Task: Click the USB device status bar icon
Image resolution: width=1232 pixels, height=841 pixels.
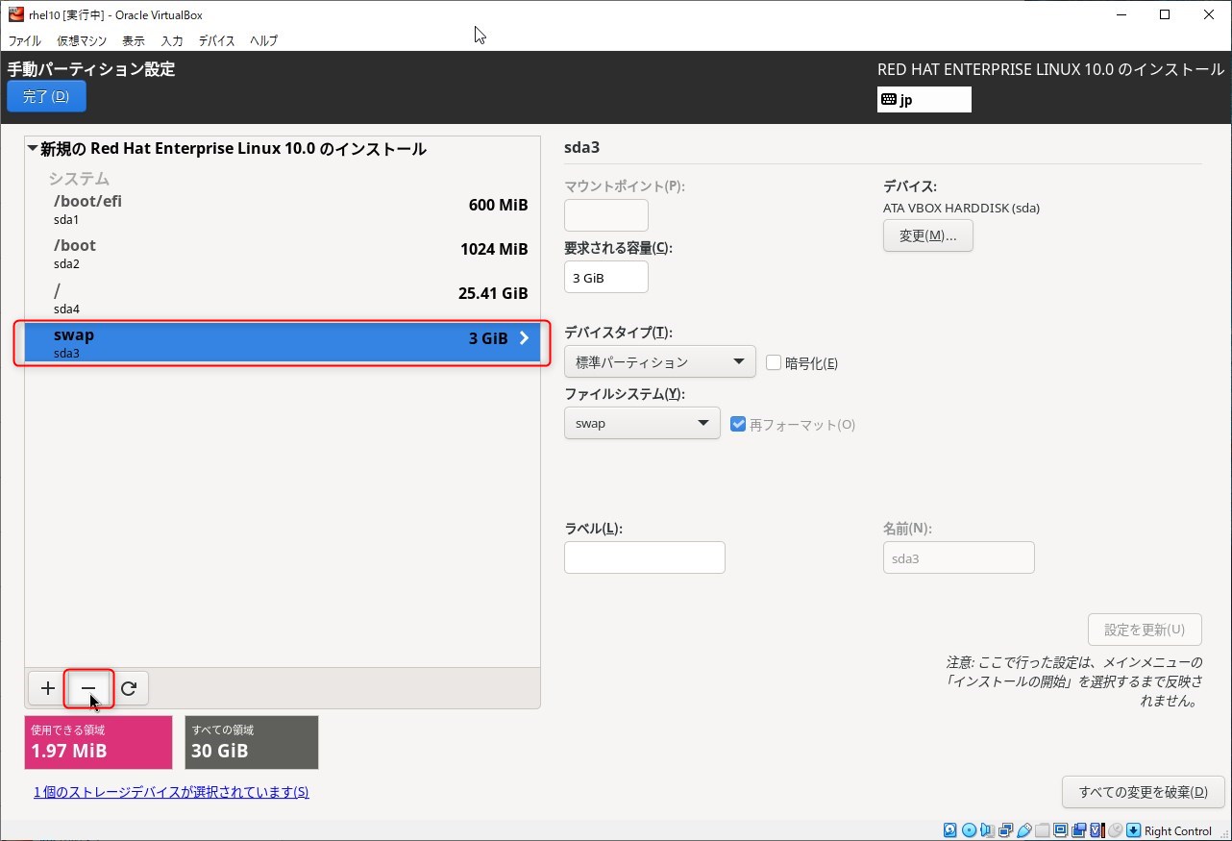Action: (1024, 830)
